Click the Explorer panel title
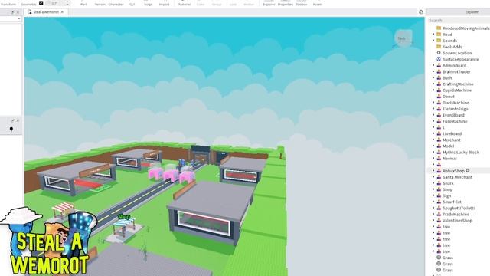 (x=472, y=12)
